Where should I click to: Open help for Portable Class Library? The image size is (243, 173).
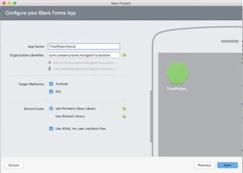point(124,109)
